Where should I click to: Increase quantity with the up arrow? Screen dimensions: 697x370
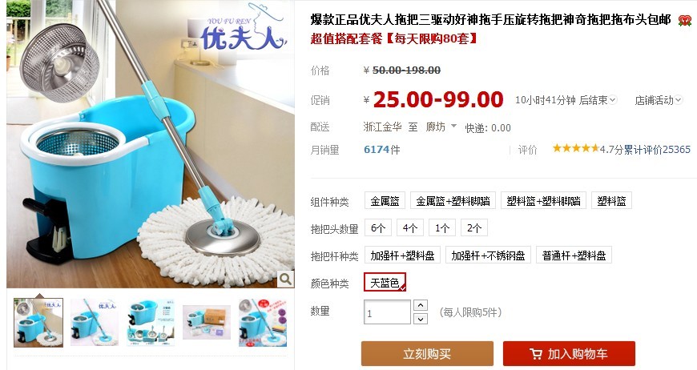click(x=421, y=305)
